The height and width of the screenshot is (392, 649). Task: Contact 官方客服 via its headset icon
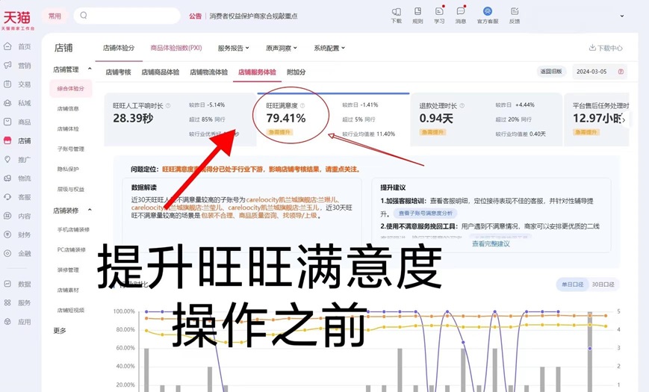487,12
